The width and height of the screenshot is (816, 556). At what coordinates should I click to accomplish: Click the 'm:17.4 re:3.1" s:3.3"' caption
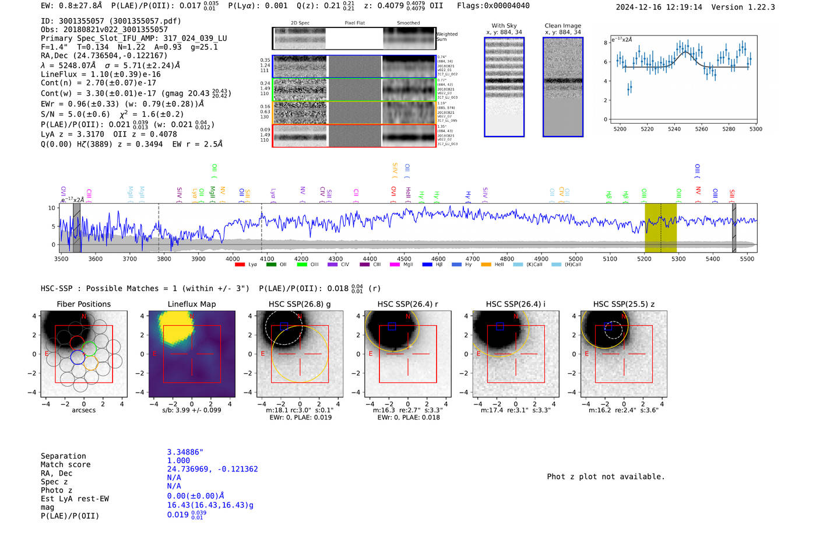tap(516, 410)
